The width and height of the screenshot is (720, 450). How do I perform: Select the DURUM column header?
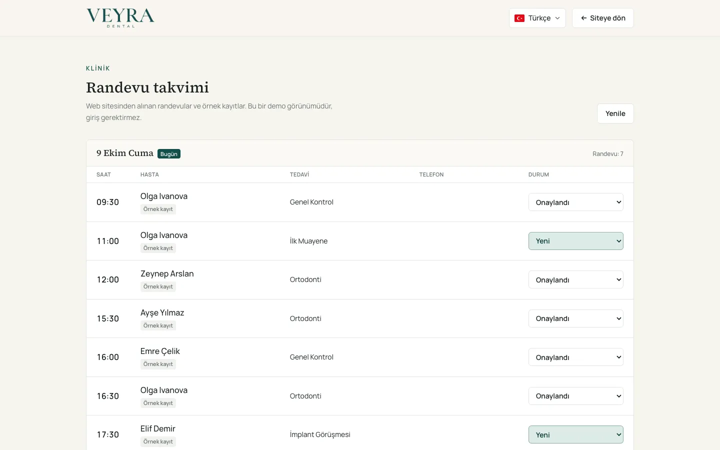[x=538, y=174]
